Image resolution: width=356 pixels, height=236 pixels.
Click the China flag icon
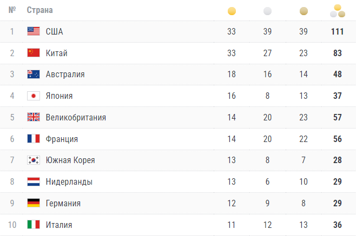34,53
